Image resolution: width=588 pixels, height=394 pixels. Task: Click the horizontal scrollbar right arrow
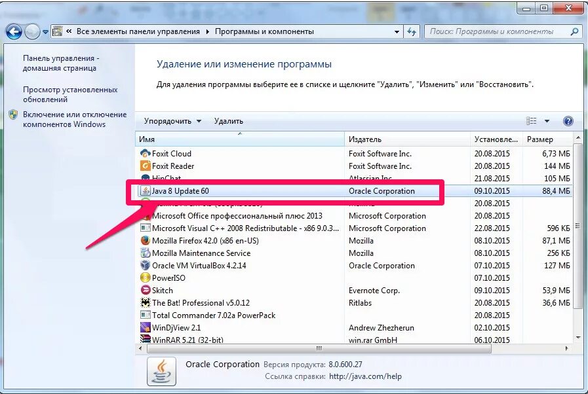566,348
